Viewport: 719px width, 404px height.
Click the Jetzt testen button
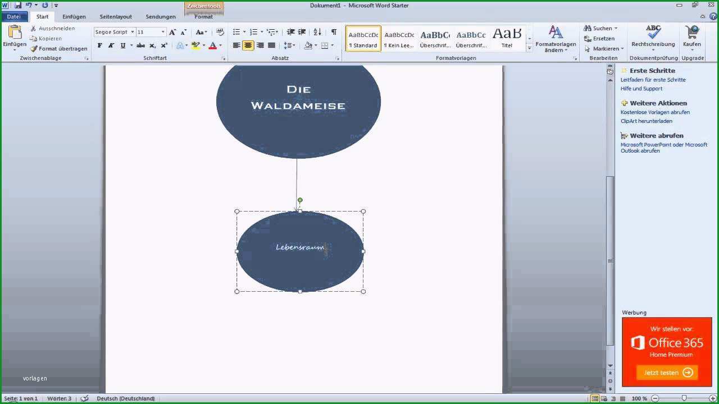pos(667,373)
